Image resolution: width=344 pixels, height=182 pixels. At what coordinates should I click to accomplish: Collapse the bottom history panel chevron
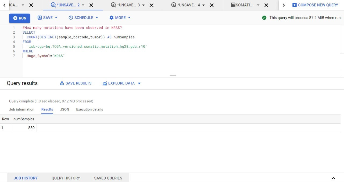[333, 178]
